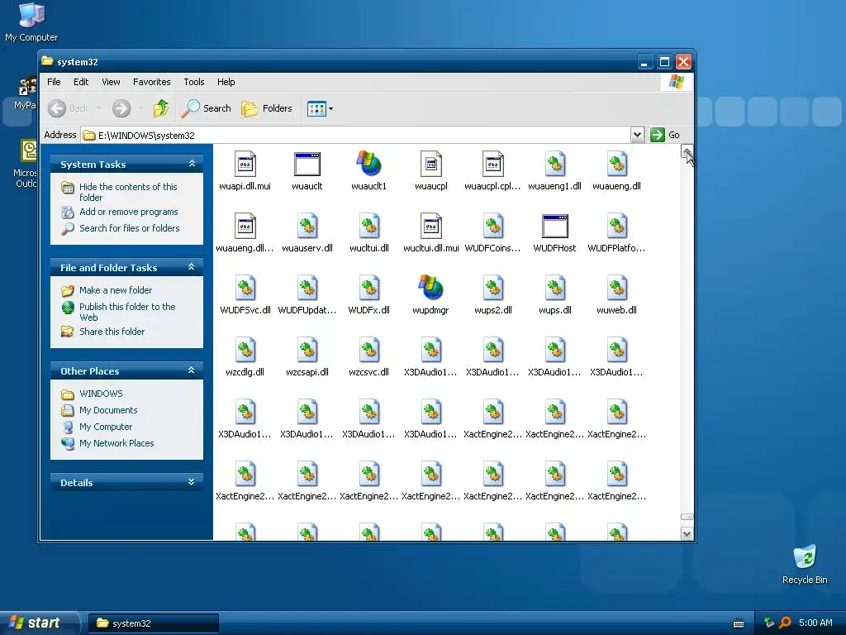Open the Edit menu

click(x=81, y=82)
